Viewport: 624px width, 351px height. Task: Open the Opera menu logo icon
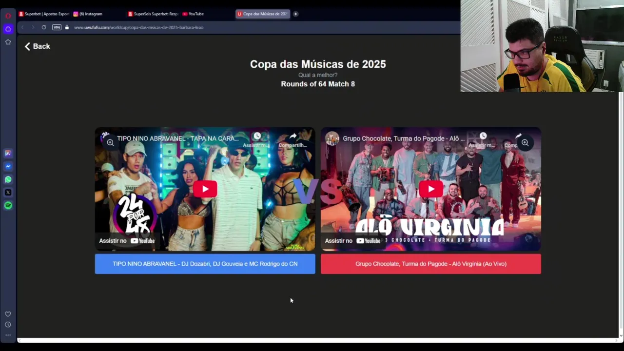pyautogui.click(x=8, y=16)
